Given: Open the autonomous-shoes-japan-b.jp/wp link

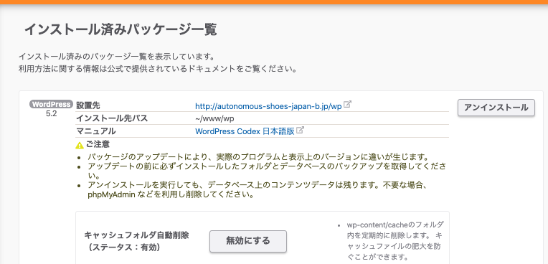Looking at the screenshot, I should coord(268,106).
